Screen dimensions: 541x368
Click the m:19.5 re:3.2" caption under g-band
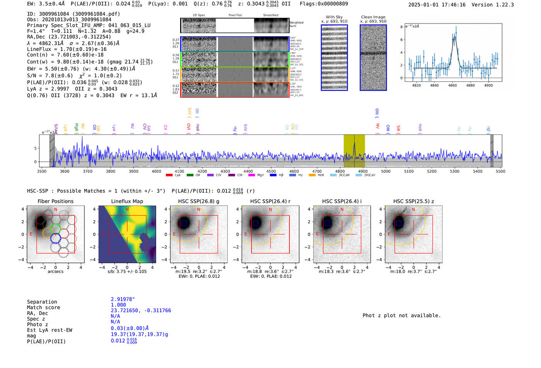tap(199, 271)
